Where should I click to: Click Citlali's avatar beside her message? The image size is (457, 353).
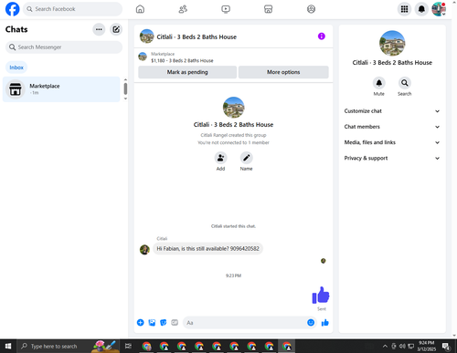tap(144, 250)
